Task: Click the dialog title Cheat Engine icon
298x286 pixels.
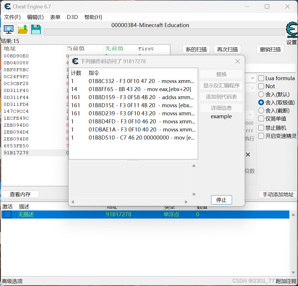Action: pyautogui.click(x=75, y=61)
